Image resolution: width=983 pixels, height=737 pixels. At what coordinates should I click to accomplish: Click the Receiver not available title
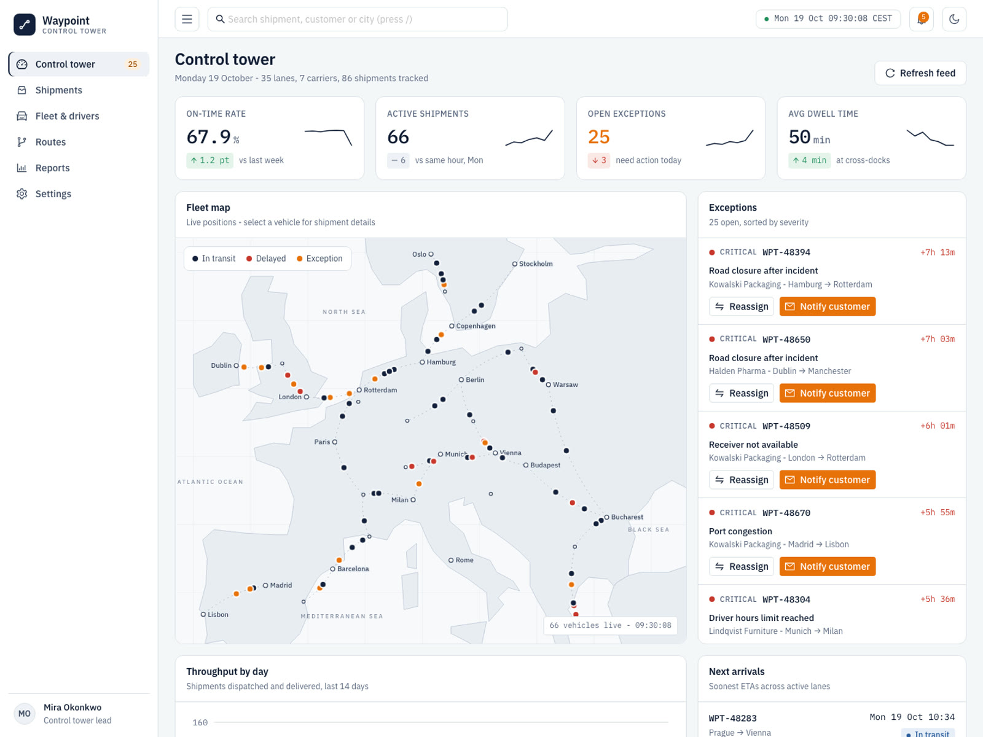click(753, 445)
